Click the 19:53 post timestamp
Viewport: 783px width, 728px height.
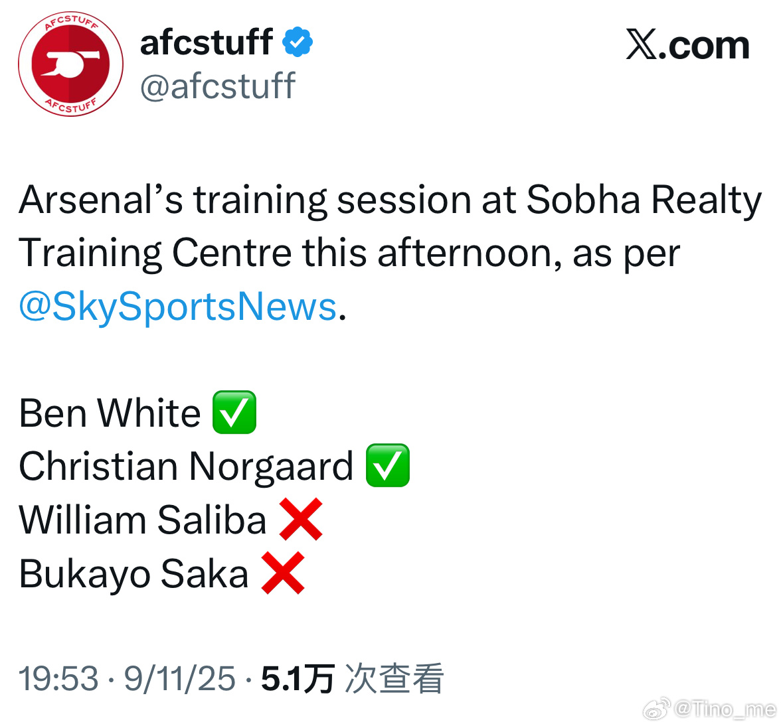coord(58,679)
